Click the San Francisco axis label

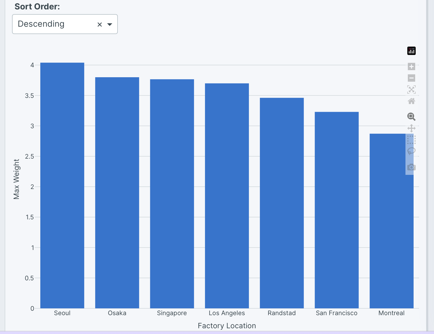click(337, 313)
